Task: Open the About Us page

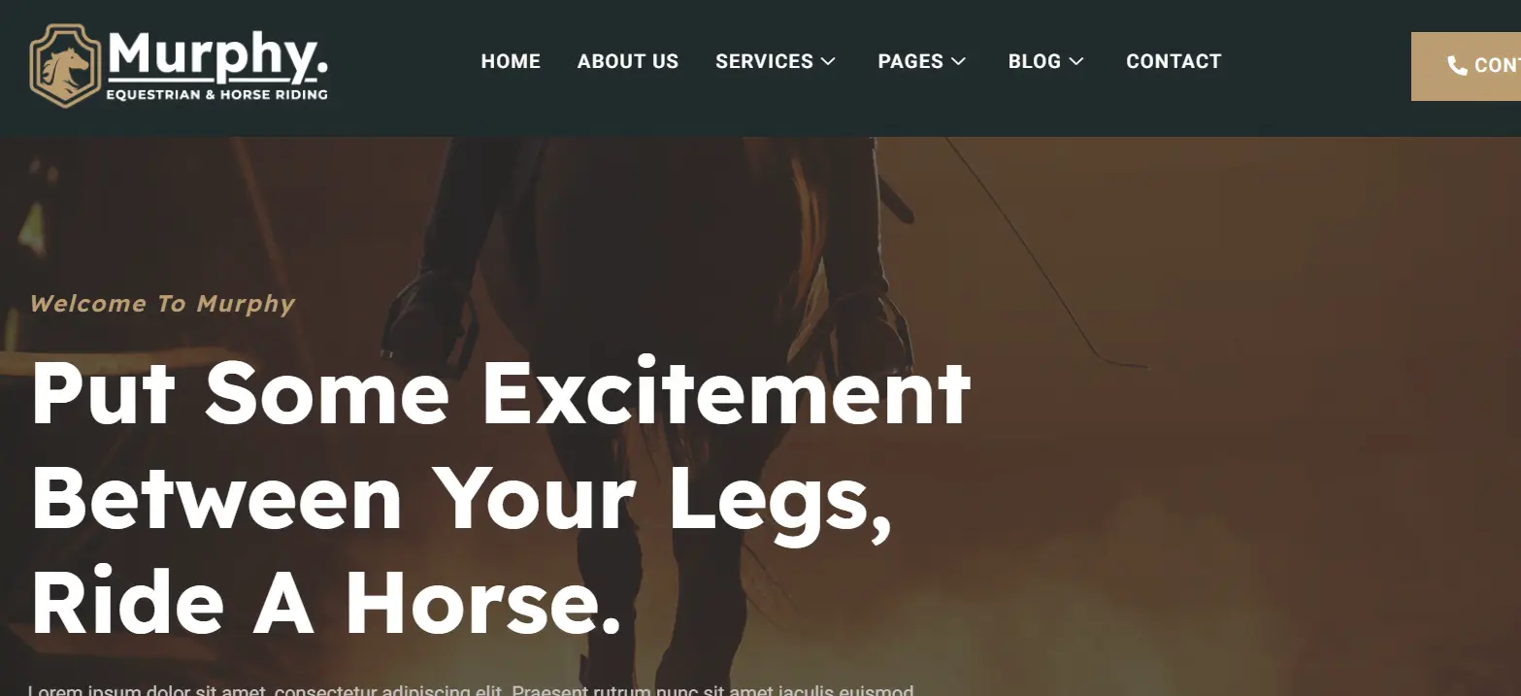Action: pos(628,61)
